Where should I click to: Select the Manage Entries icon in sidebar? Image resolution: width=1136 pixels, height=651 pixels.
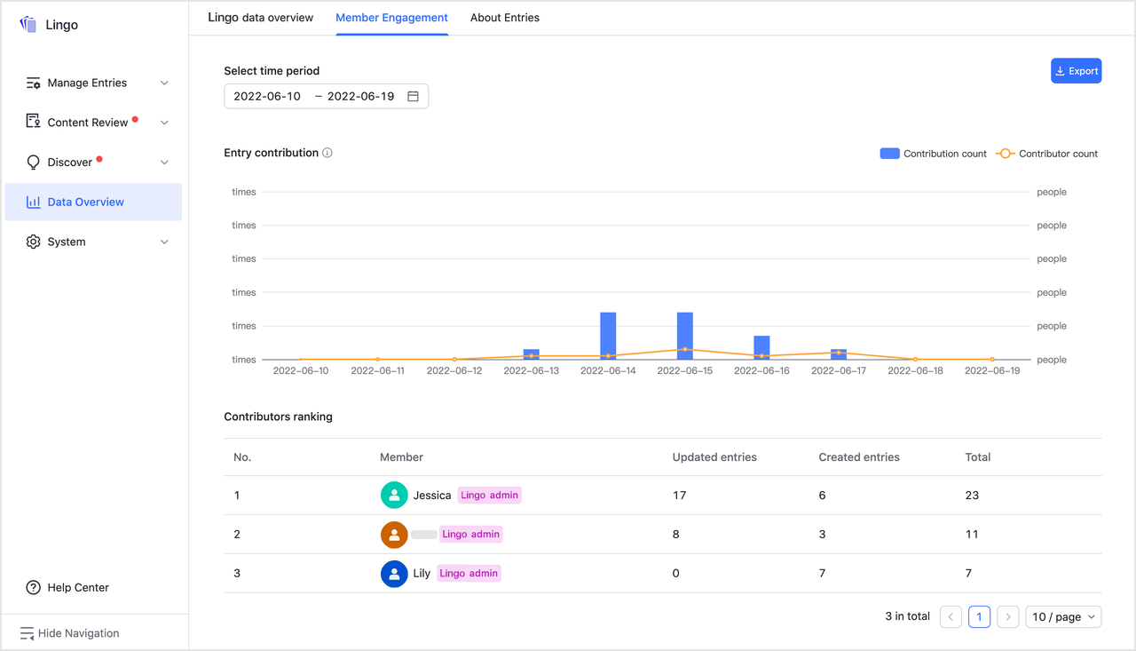pyautogui.click(x=32, y=82)
